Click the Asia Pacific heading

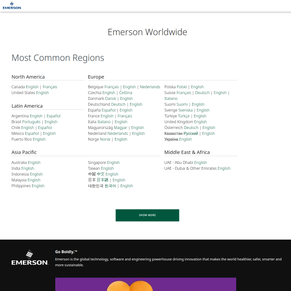(24, 152)
